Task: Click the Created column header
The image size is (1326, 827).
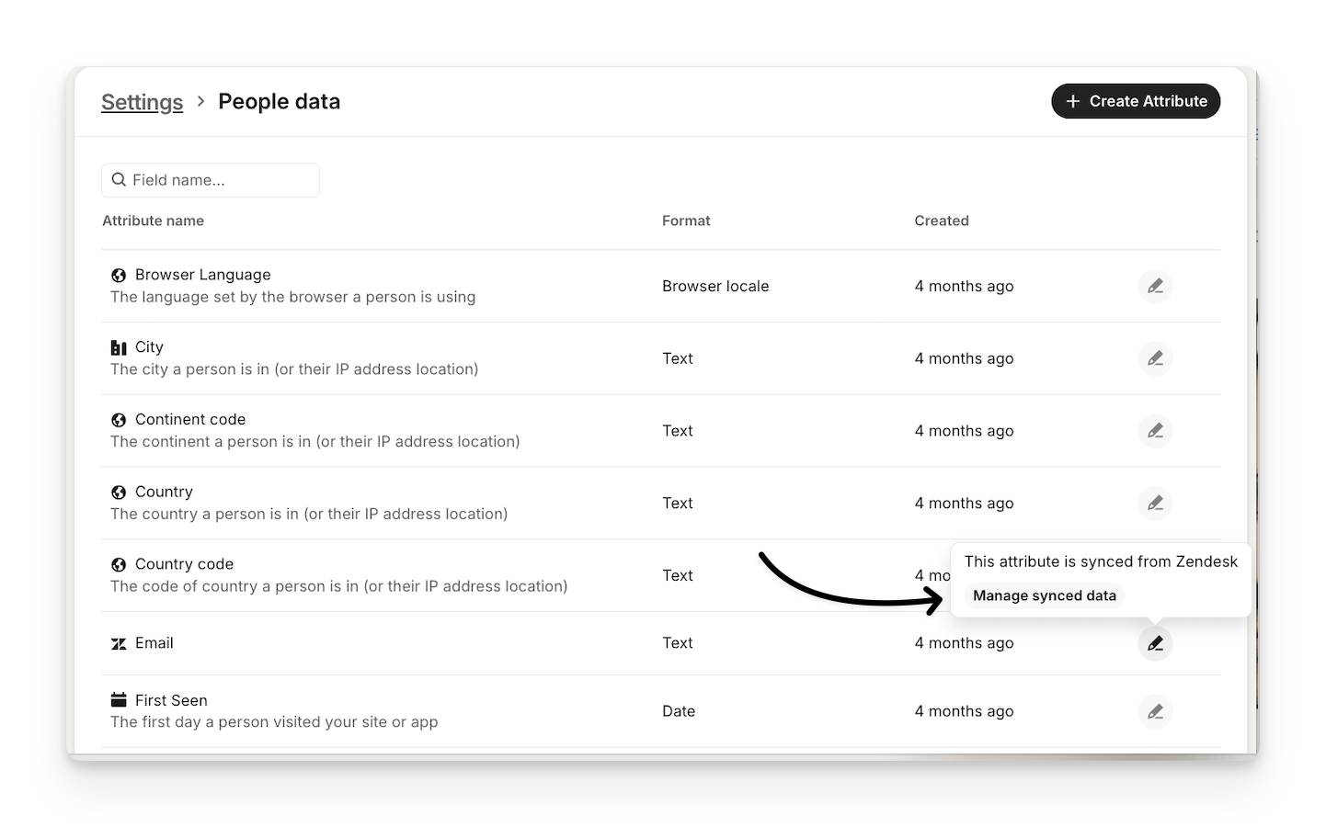Action: tap(941, 221)
